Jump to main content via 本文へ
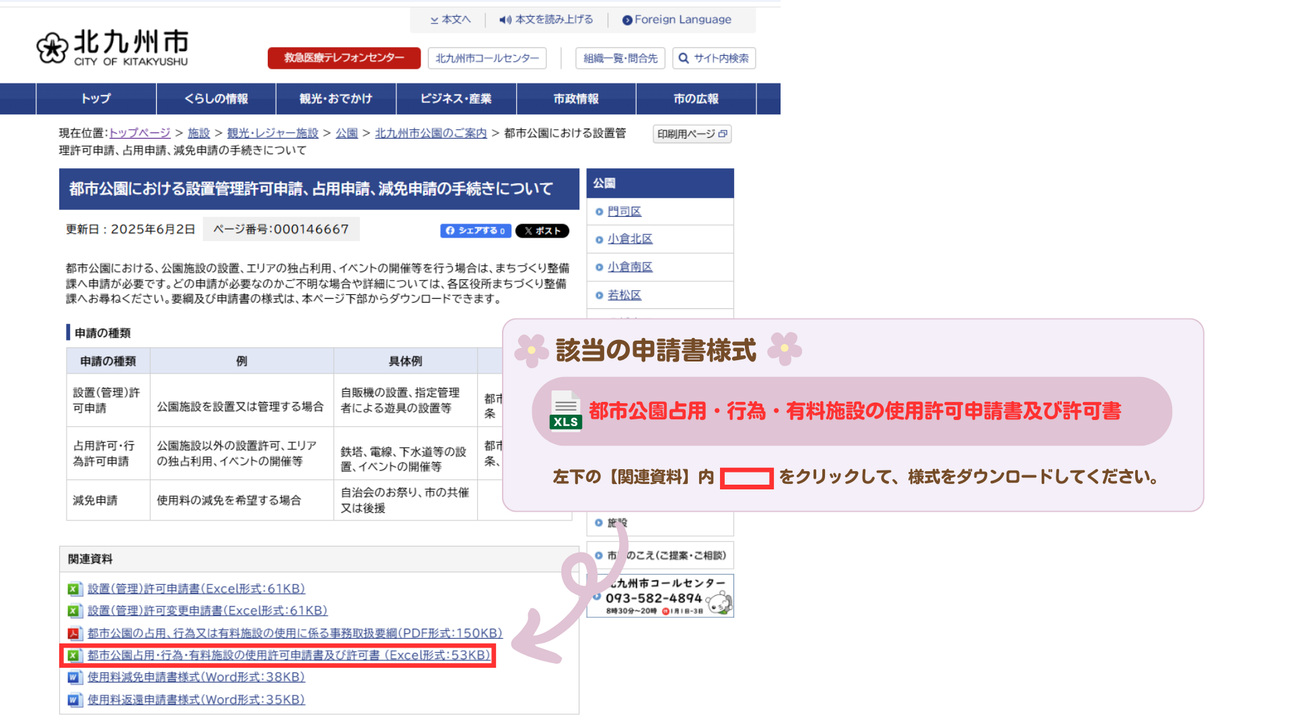 point(450,20)
